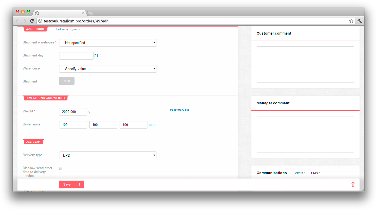This screenshot has width=377, height=210.
Task: Click the Collecting of goods link
Action: coord(68,29)
